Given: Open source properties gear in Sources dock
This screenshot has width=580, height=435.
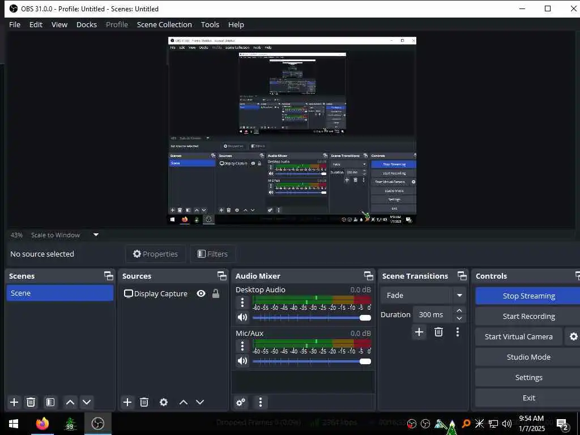Looking at the screenshot, I should [164, 402].
